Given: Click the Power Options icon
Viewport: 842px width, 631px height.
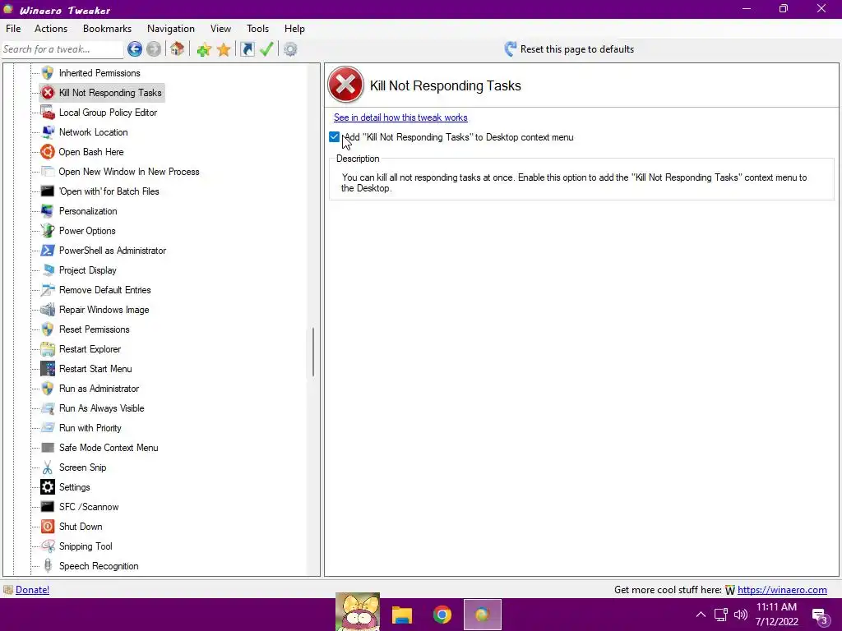Looking at the screenshot, I should (x=48, y=231).
